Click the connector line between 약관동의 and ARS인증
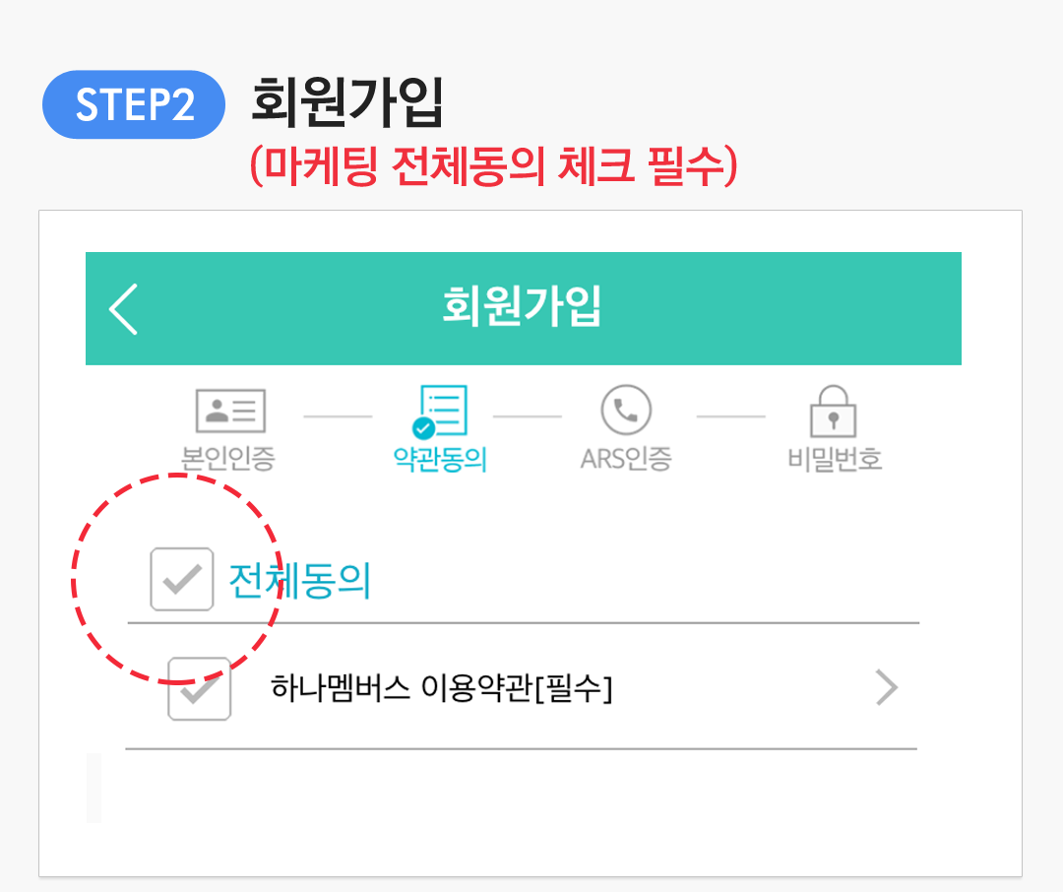Screen dimensions: 1063x892 click(528, 416)
